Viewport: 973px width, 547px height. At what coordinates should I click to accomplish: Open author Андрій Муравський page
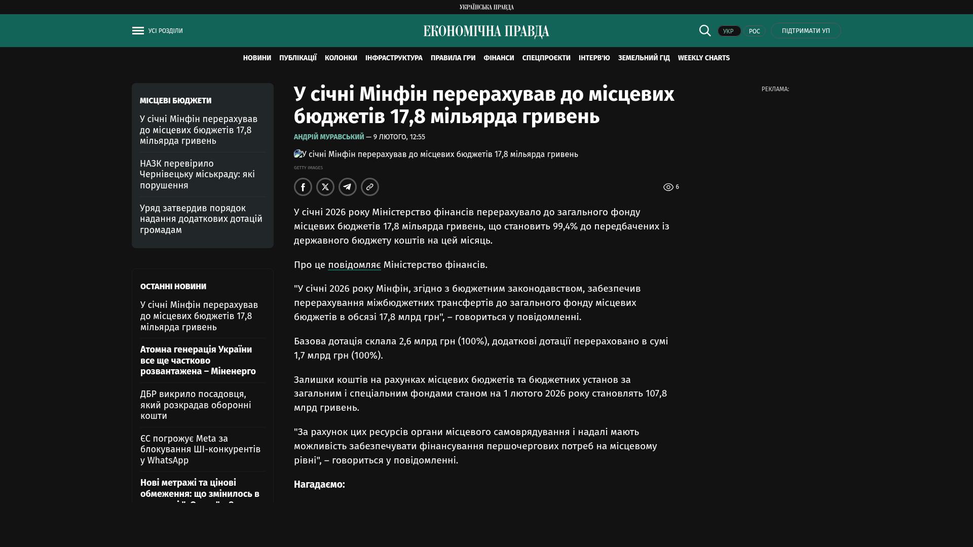click(x=329, y=137)
